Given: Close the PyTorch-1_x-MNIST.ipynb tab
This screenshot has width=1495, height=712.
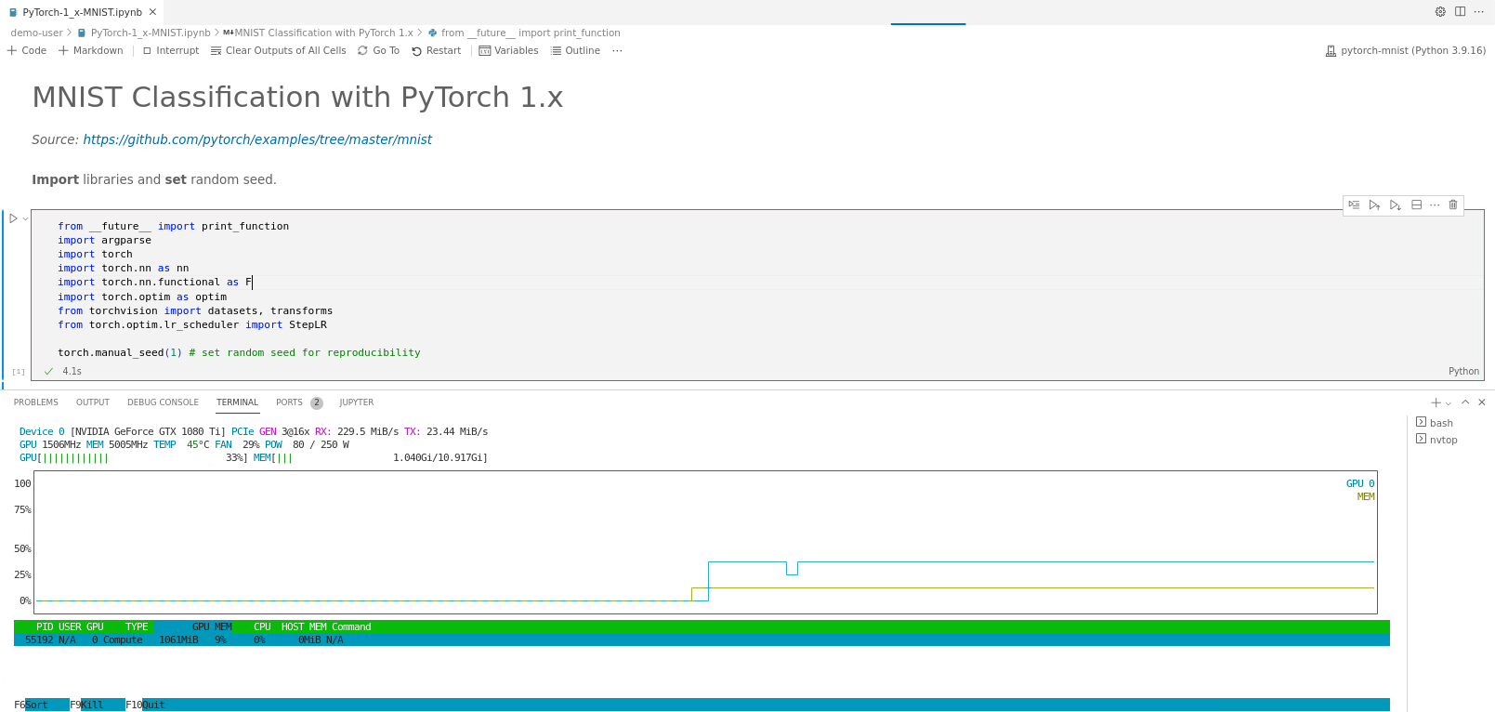Looking at the screenshot, I should (x=152, y=12).
